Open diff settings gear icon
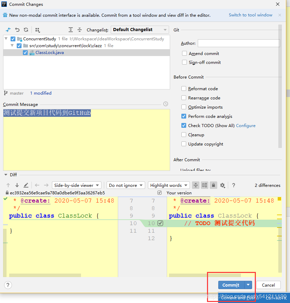This screenshot has height=303, width=290. tap(222, 185)
